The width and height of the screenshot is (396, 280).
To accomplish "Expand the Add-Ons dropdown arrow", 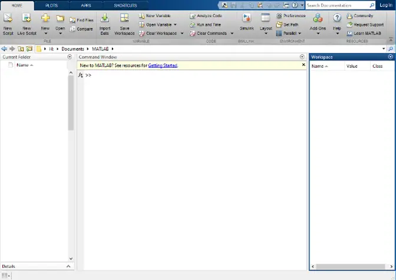I will (x=318, y=34).
